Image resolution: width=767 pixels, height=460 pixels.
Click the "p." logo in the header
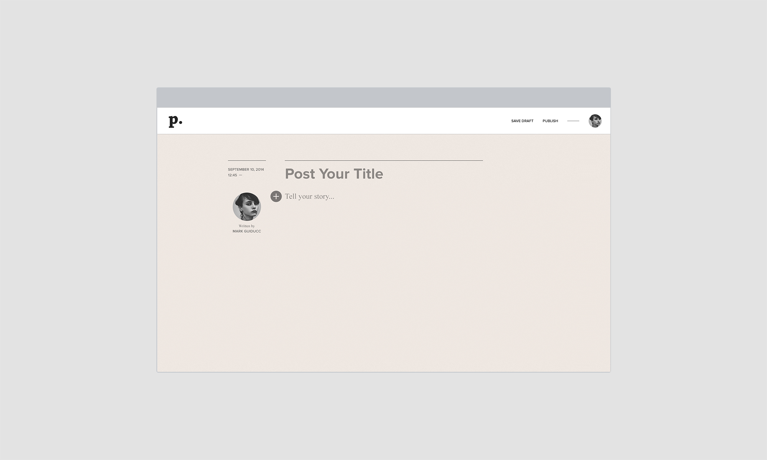tap(175, 121)
